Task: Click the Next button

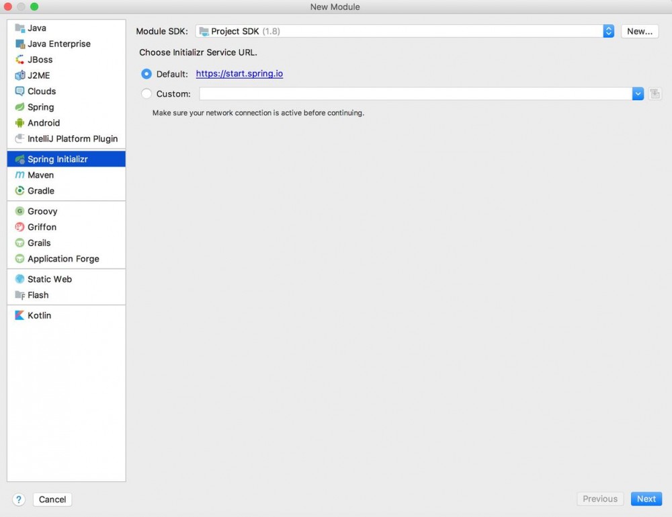Action: pyautogui.click(x=646, y=499)
